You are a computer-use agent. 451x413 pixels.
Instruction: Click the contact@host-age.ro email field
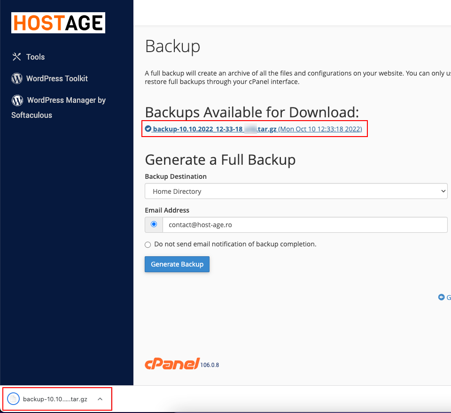(x=305, y=224)
